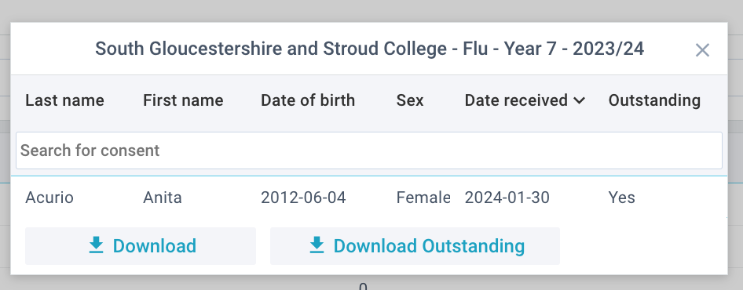The image size is (743, 290).
Task: Sort by the Sex column header
Action: coord(410,100)
